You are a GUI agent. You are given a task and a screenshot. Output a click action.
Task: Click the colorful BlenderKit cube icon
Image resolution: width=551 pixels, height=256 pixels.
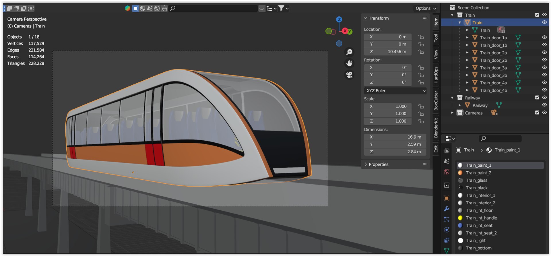click(x=127, y=8)
